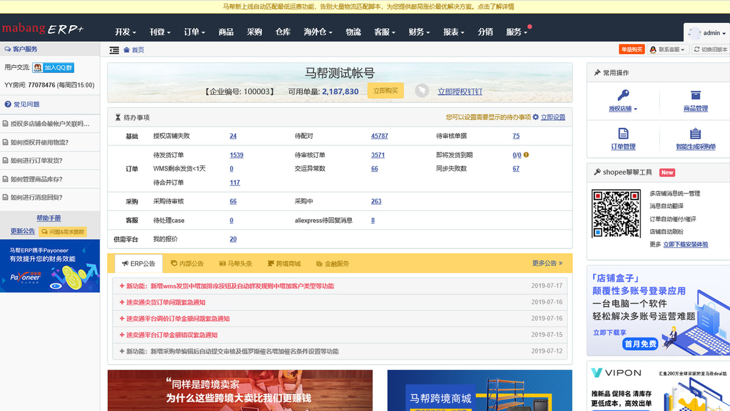
Task: Click the home icon in breadcrumb
Action: 127,50
